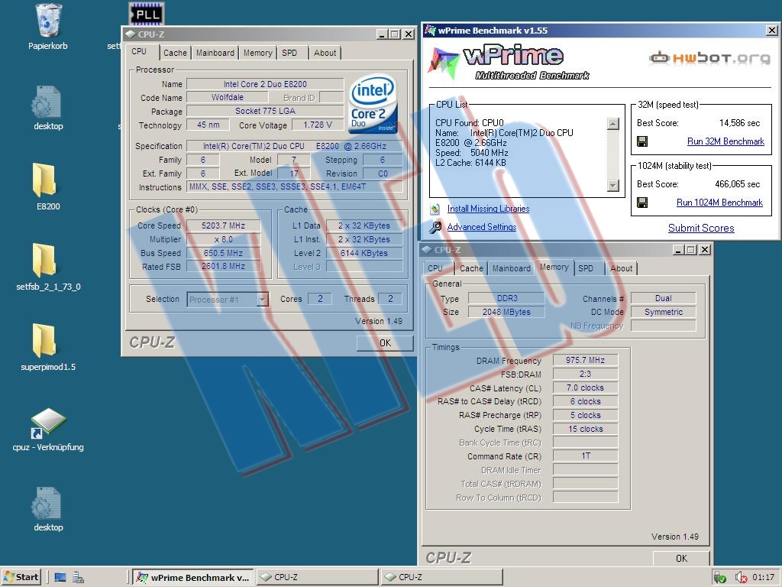Screen dimensions: 782x587
Task: Select the desktop file icon below Papierkorb
Action: tap(46, 102)
